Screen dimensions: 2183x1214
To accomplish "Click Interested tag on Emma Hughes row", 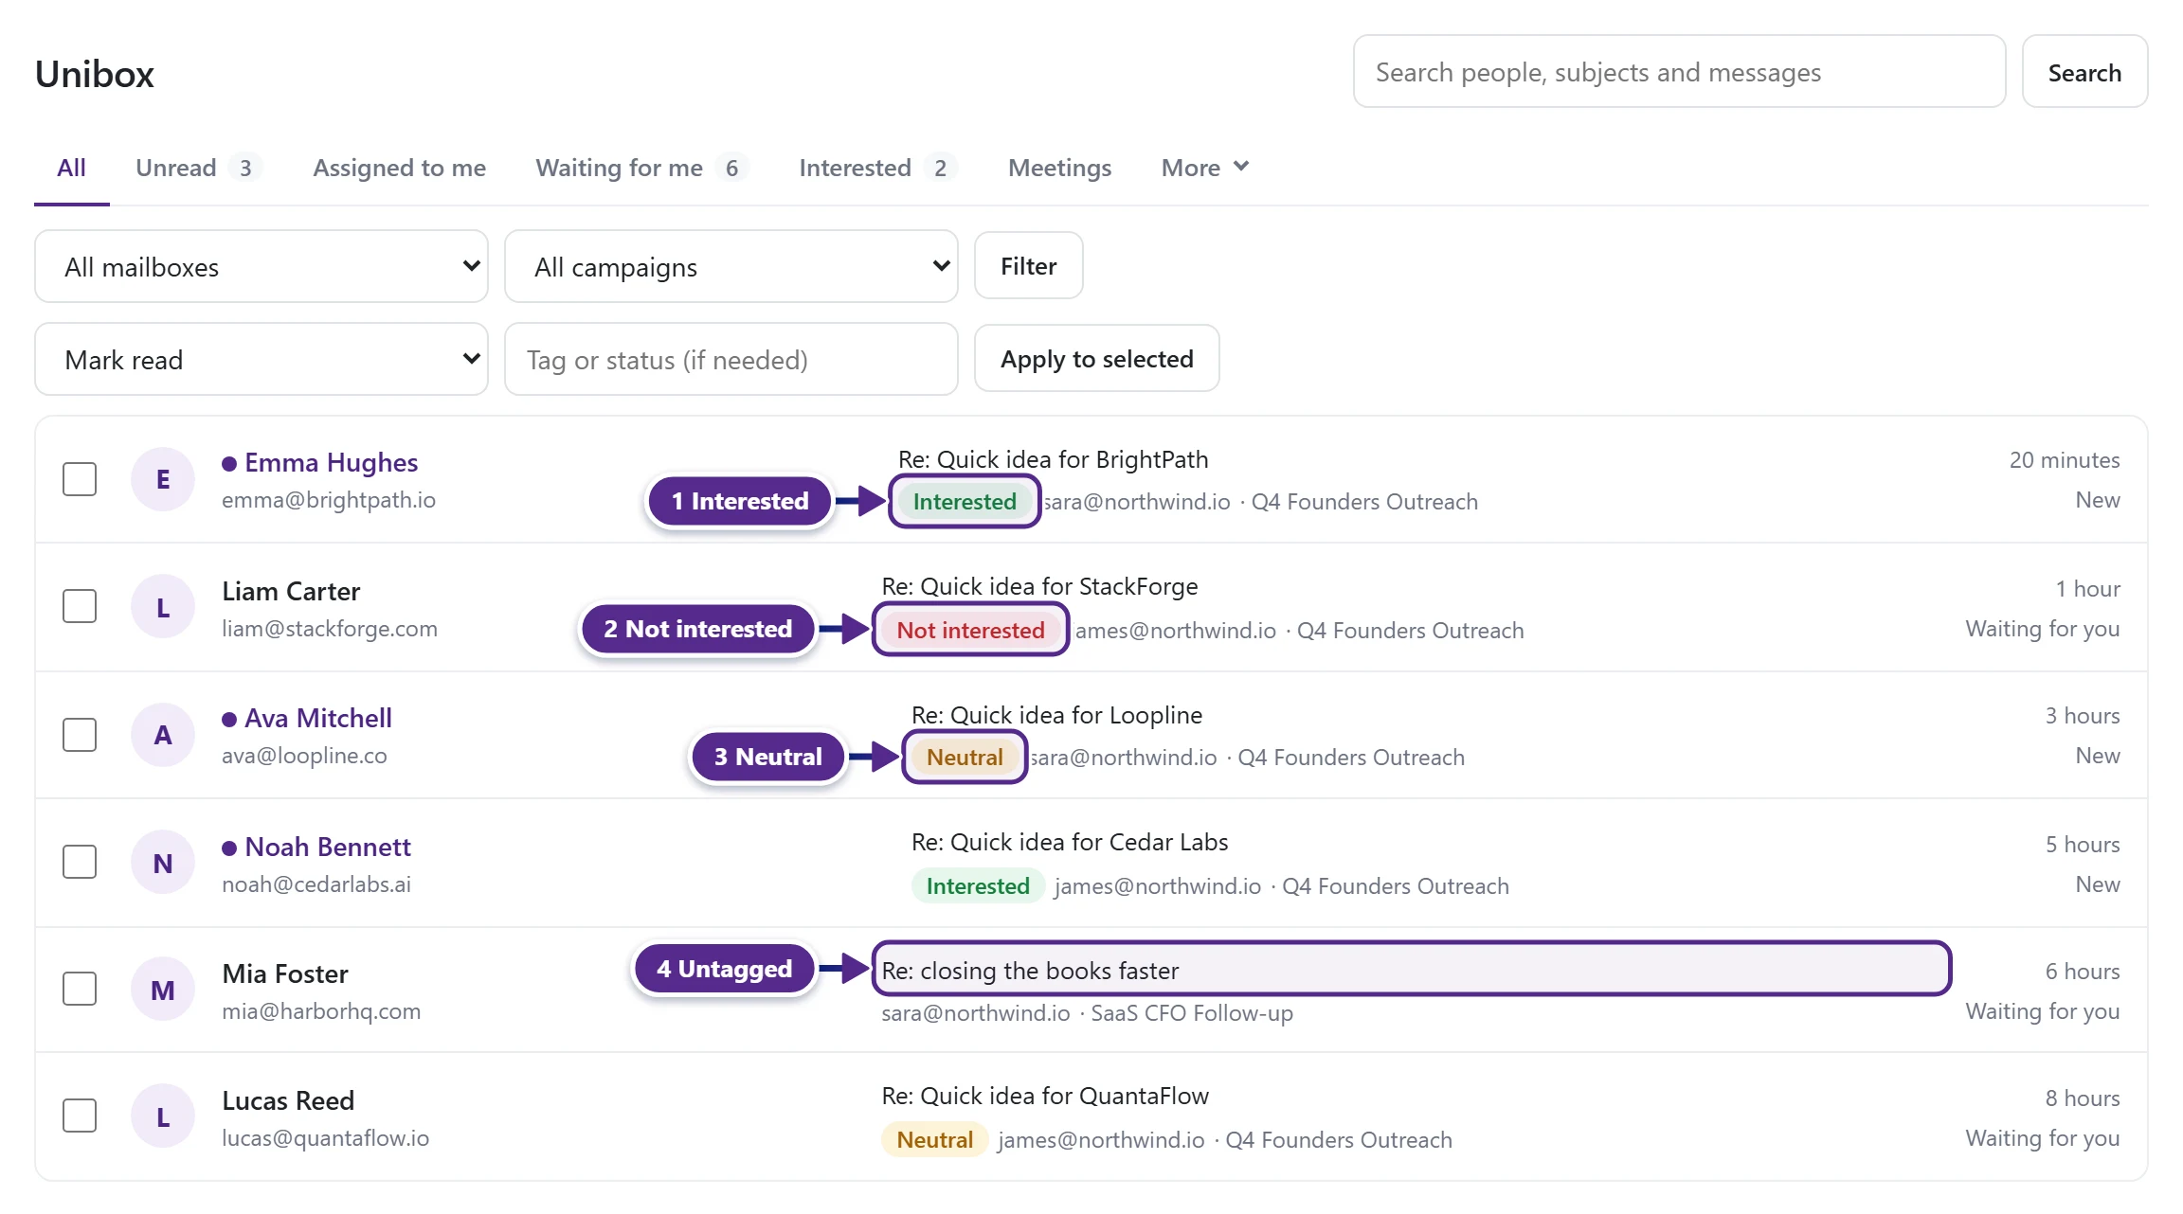I will coord(965,502).
